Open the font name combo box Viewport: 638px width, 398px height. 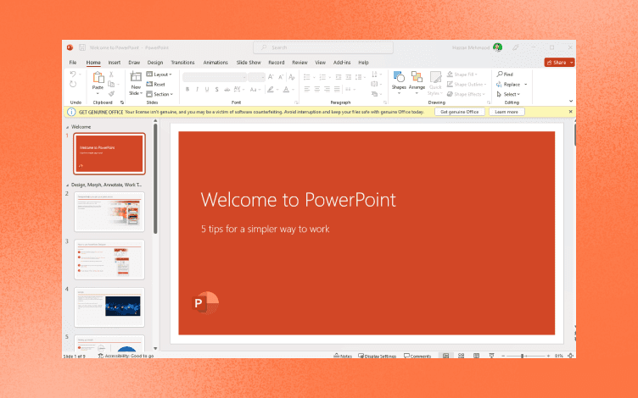coord(215,77)
